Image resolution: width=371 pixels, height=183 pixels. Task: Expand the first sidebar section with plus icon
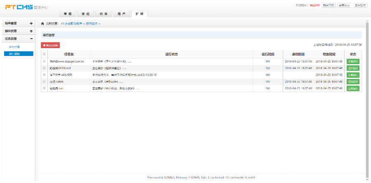[x=31, y=23]
